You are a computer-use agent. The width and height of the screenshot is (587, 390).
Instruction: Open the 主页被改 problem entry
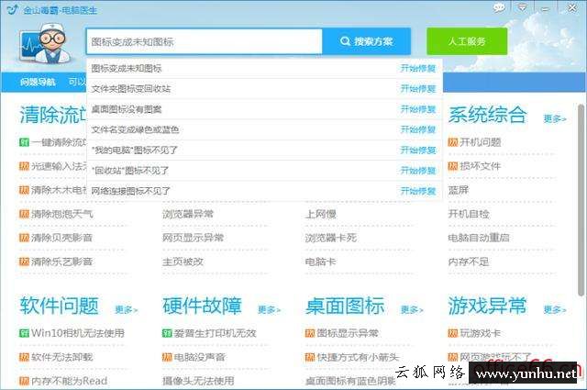pyautogui.click(x=183, y=262)
